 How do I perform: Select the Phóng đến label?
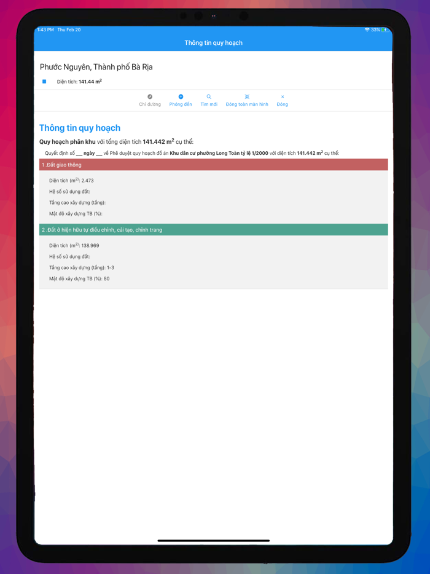point(181,104)
